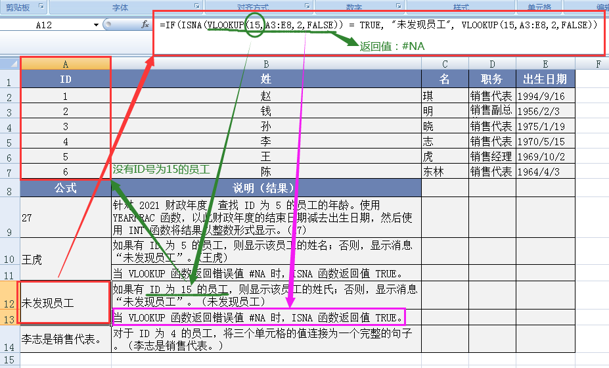This screenshot has height=368, width=609.
Task: Select birth date cell 1994/9/16
Action: 545,95
